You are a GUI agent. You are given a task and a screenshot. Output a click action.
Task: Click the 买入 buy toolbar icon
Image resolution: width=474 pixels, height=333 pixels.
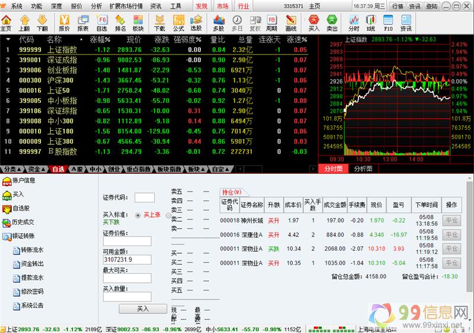(x=313, y=22)
